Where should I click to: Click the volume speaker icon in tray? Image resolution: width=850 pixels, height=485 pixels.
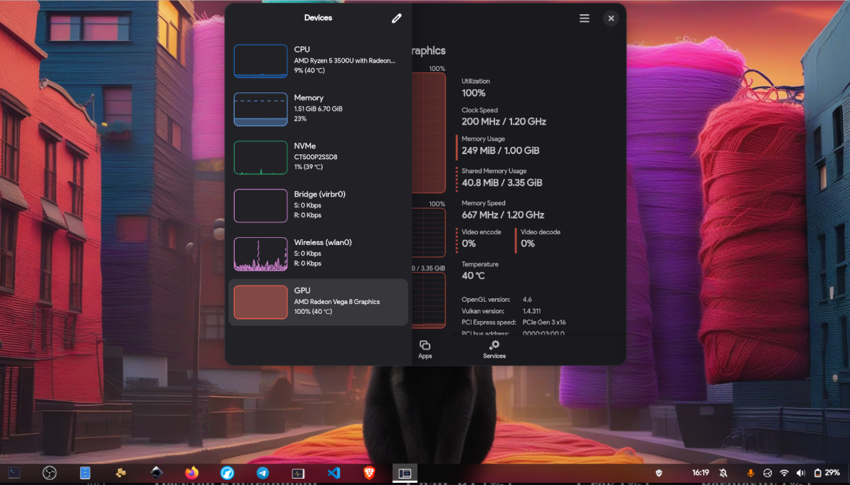pos(800,473)
